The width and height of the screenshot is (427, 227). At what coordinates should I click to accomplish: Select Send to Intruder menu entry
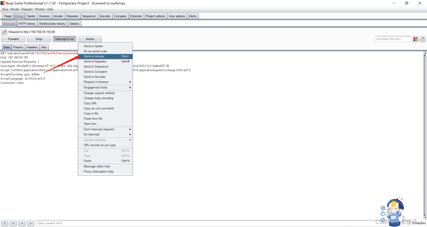pos(105,56)
